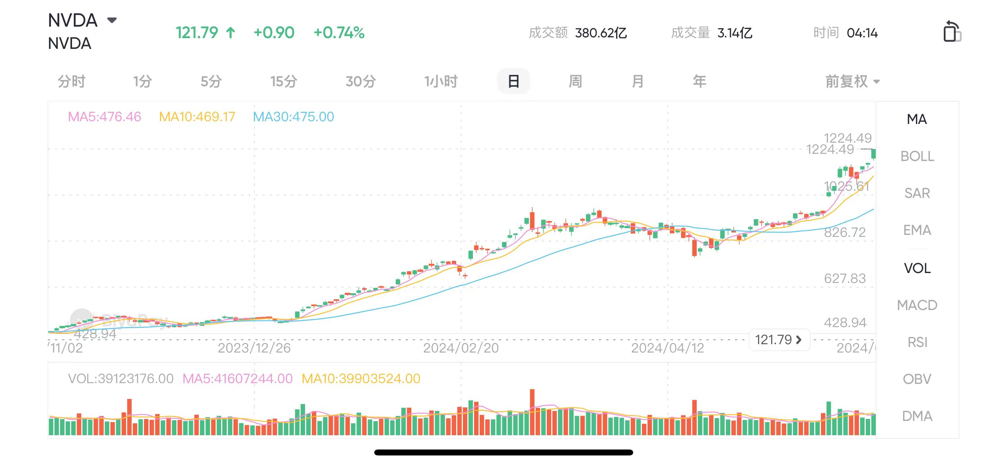The width and height of the screenshot is (1007, 465).
Task: Select the 日 daily chart tab
Action: click(x=513, y=81)
